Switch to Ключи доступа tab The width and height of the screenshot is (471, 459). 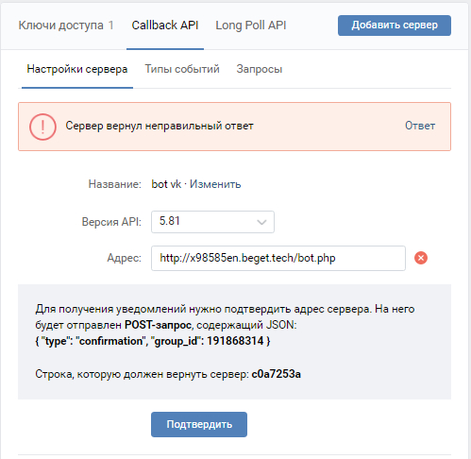(x=66, y=25)
